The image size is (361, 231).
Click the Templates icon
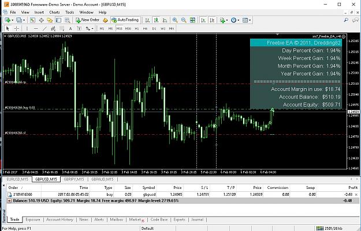tap(245, 20)
